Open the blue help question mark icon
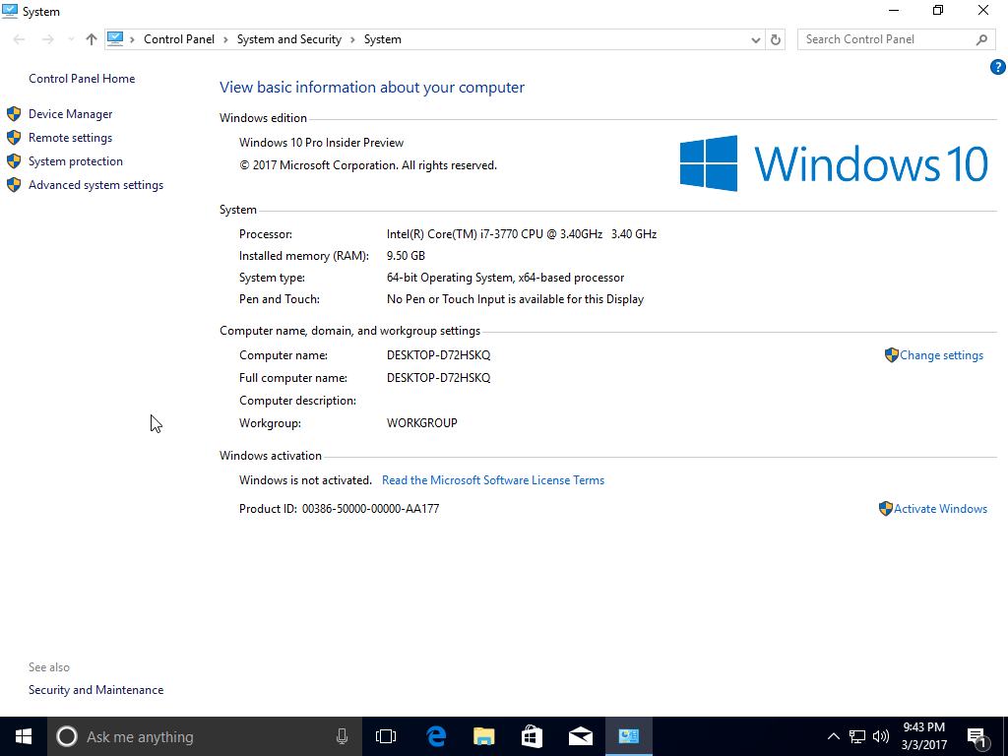 coord(998,67)
